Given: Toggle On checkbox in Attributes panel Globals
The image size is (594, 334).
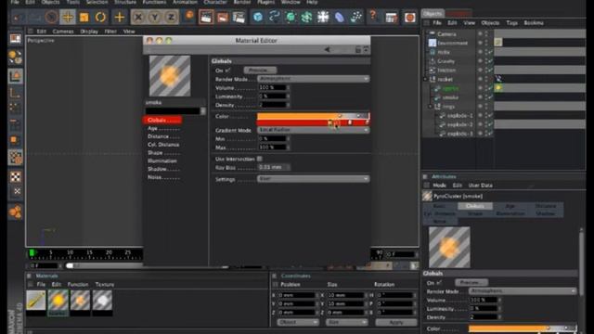Looking at the screenshot, I should point(439,282).
